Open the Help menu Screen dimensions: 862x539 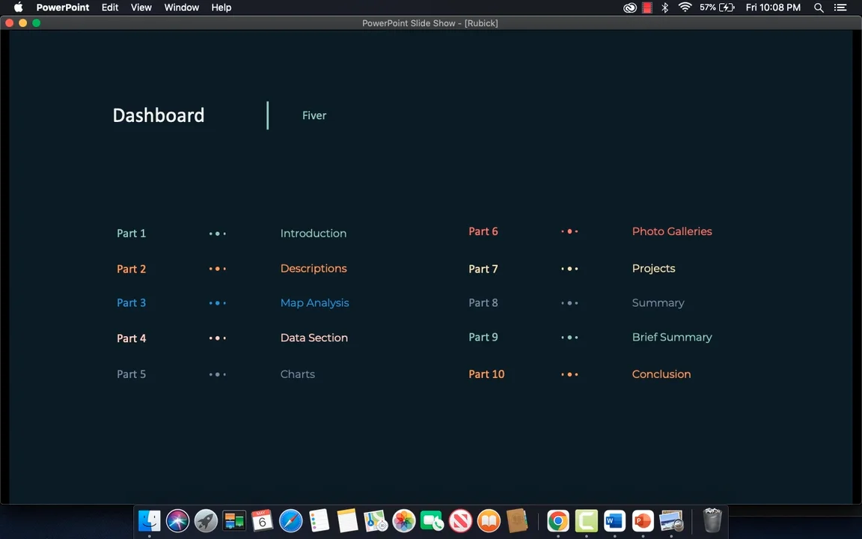click(x=221, y=7)
